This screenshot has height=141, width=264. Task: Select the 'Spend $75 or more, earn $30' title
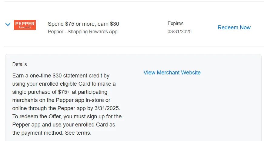pyautogui.click(x=83, y=24)
